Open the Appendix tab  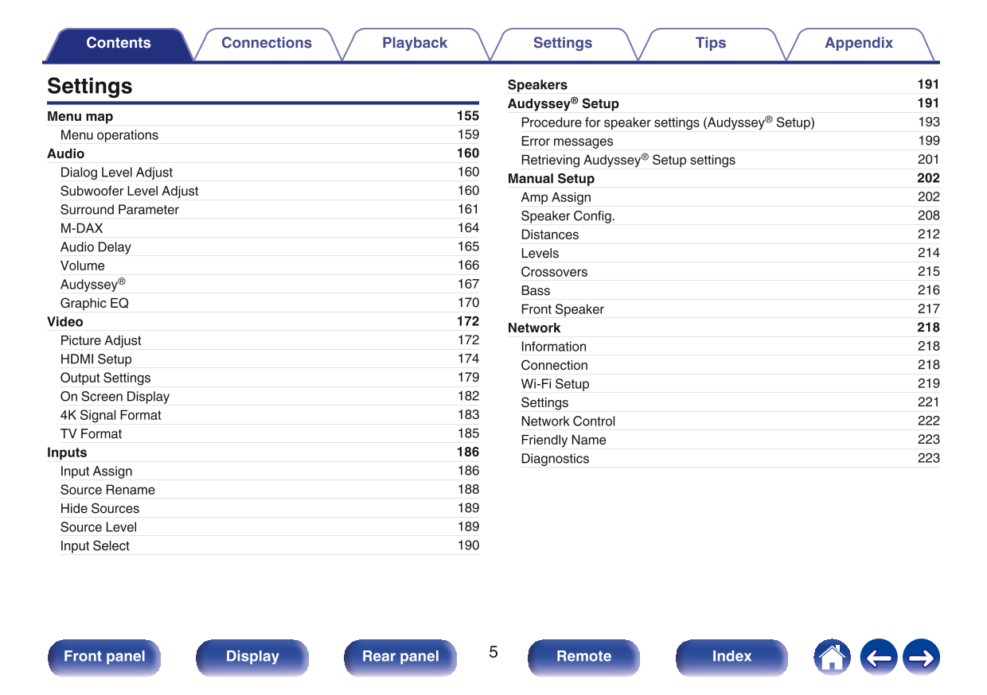pos(859,44)
